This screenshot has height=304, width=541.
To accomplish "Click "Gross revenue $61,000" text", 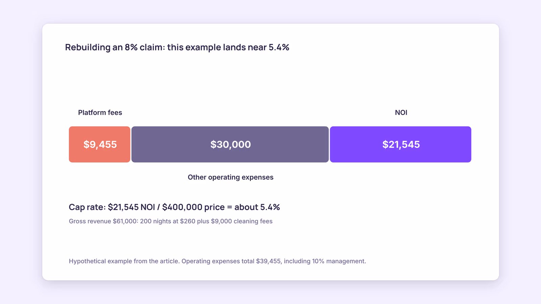I will [x=103, y=221].
